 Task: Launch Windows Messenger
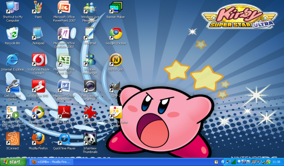[x=90, y=64]
